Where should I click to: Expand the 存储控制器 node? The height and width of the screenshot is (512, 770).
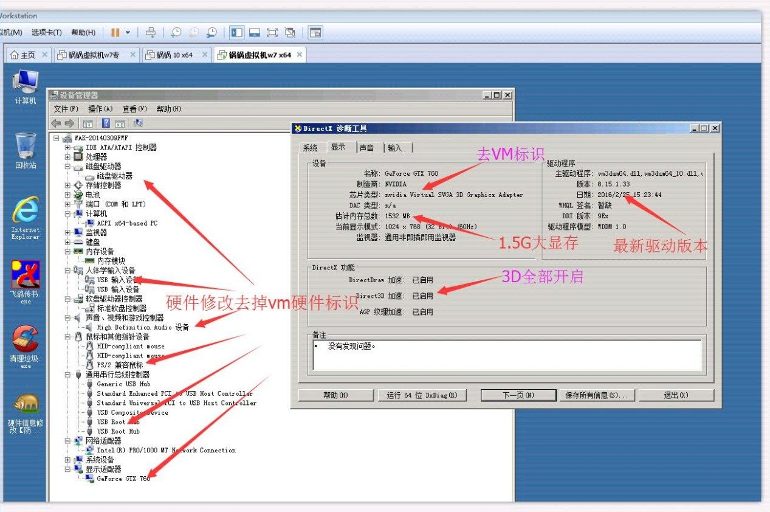point(67,185)
